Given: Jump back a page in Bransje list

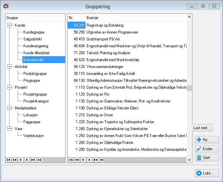Looking at the screenshot, I should (77, 160).
